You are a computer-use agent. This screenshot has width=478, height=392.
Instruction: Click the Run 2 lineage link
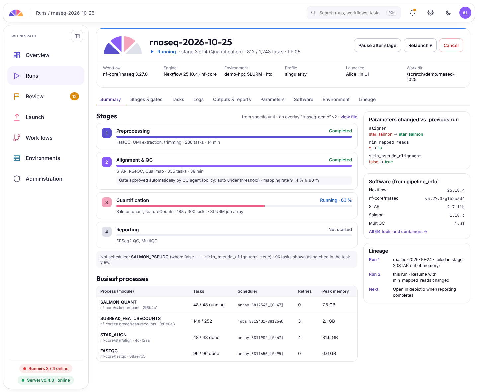[375, 274]
